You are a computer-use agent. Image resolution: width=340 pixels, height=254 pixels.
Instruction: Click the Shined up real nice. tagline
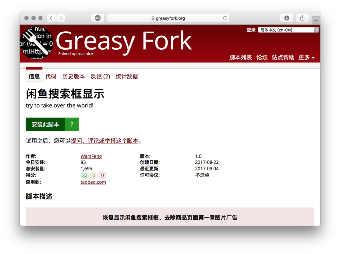coord(76,54)
